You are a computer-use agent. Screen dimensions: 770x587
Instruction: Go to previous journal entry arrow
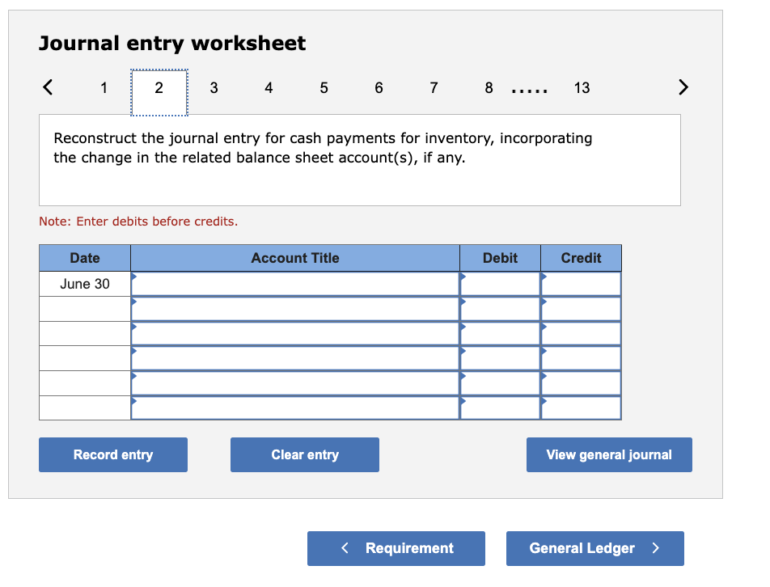(x=48, y=87)
